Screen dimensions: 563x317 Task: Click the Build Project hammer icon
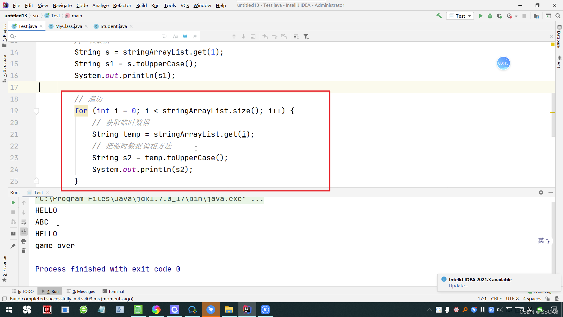[x=439, y=16]
